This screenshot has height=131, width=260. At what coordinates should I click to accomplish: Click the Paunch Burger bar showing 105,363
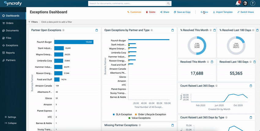pos(74,42)
